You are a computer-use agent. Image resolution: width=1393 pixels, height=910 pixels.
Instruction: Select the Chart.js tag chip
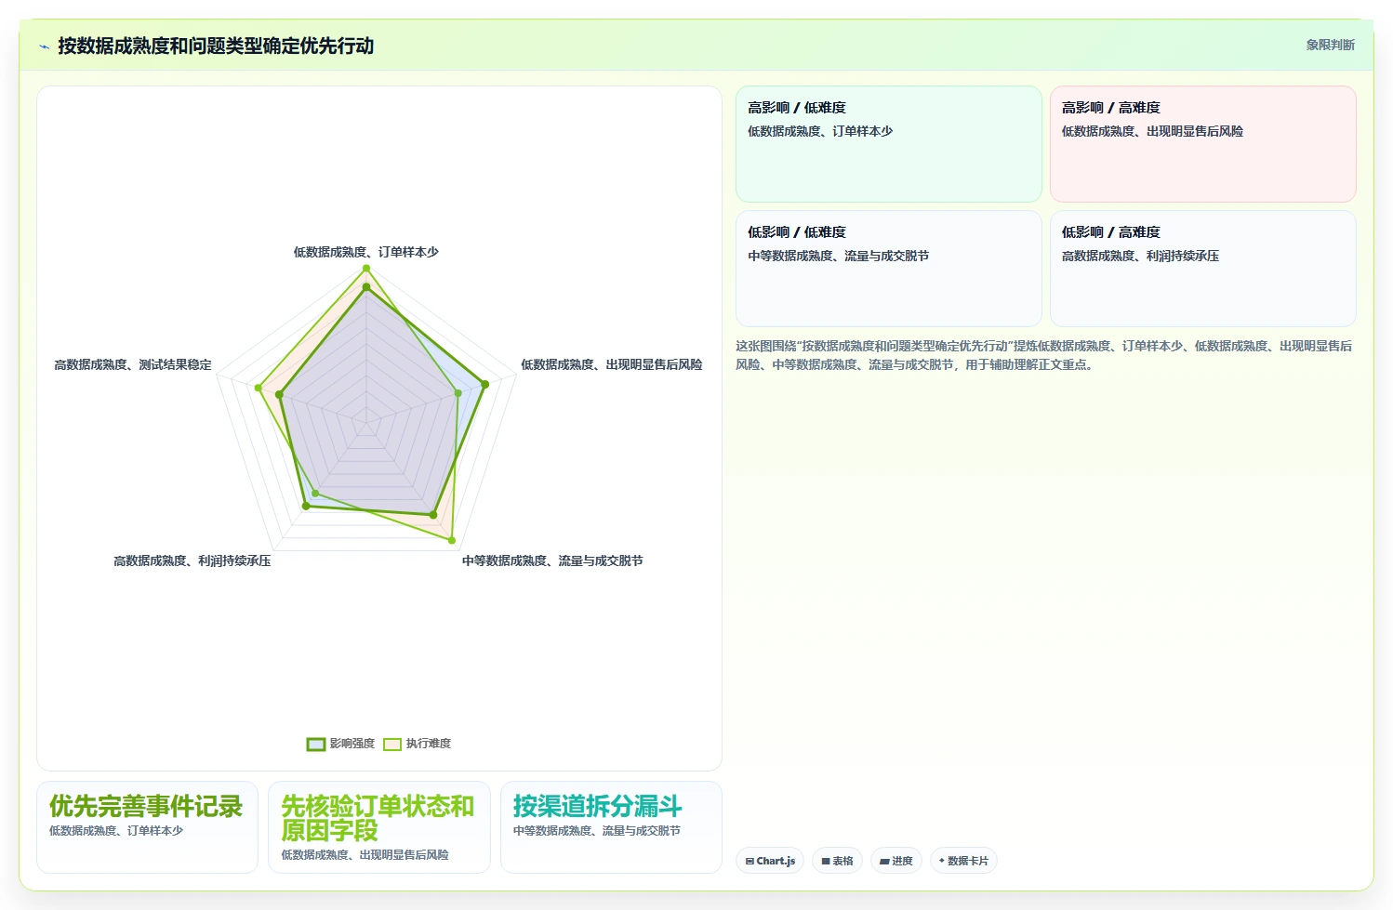771,861
